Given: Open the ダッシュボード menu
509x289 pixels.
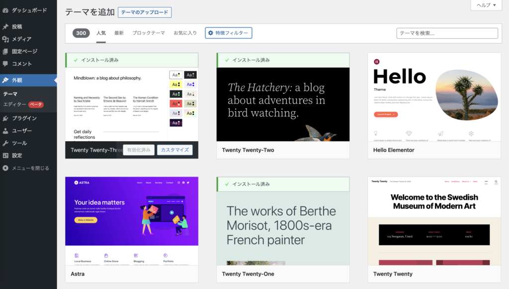Looking at the screenshot, I should [x=28, y=10].
